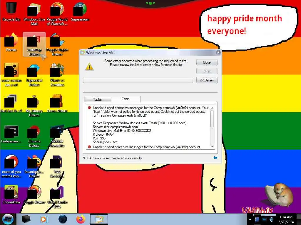The image size is (301, 225).
Task: Select the Zuma Deluxe desktop icon
Action: [57, 103]
